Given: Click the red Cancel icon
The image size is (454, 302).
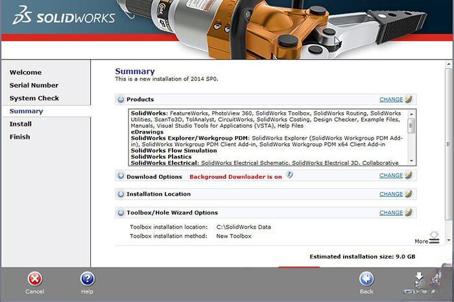Looking at the screenshot, I should click(x=35, y=279).
